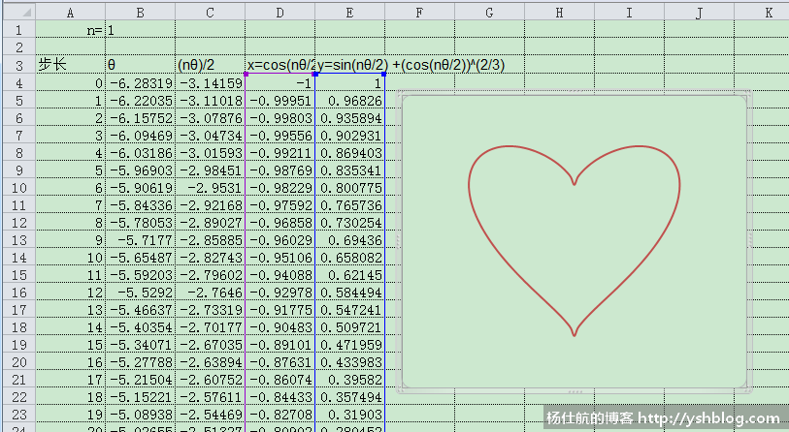Click the chart's right-edge resize handle
Image resolution: width=789 pixels, height=432 pixels.
pos(750,240)
